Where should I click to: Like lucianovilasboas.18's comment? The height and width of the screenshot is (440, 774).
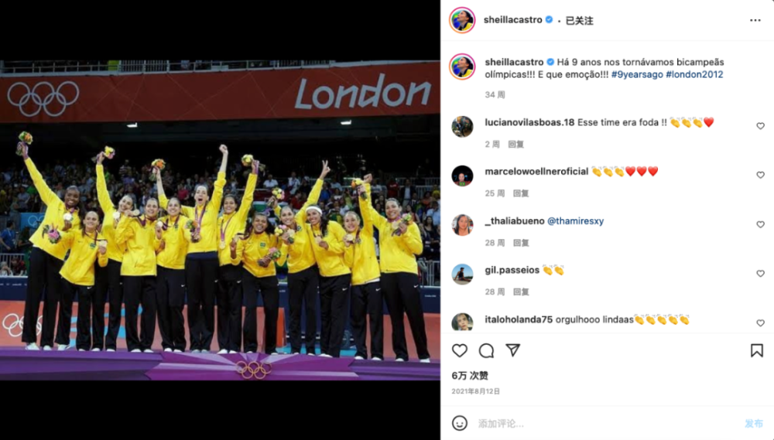(x=760, y=126)
